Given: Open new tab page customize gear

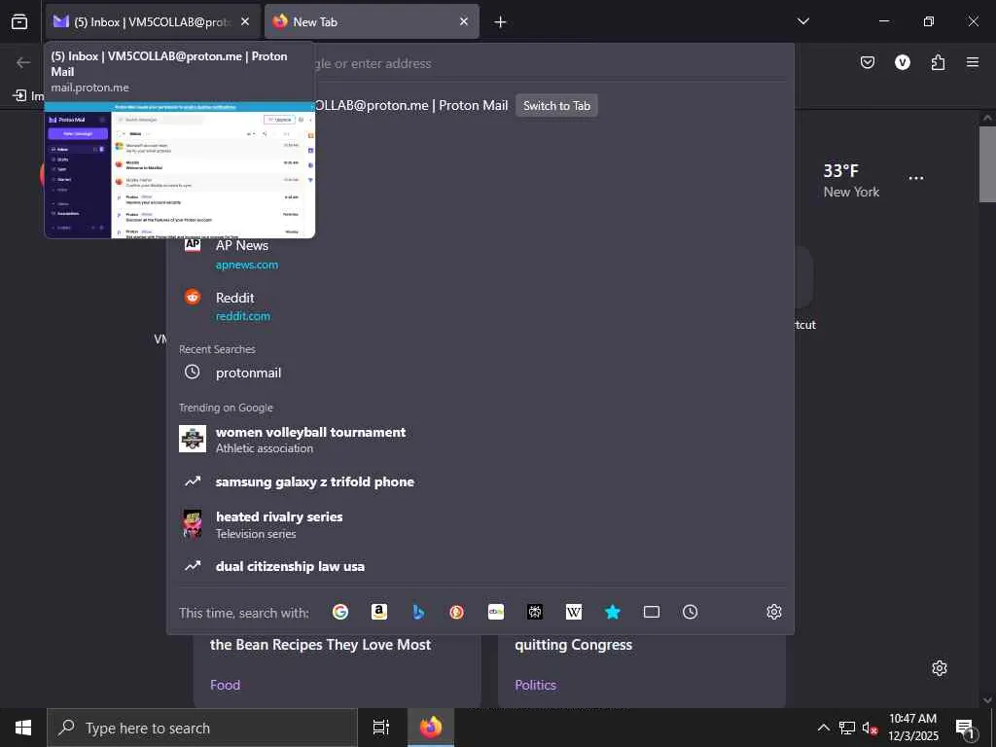Looking at the screenshot, I should pos(940,668).
